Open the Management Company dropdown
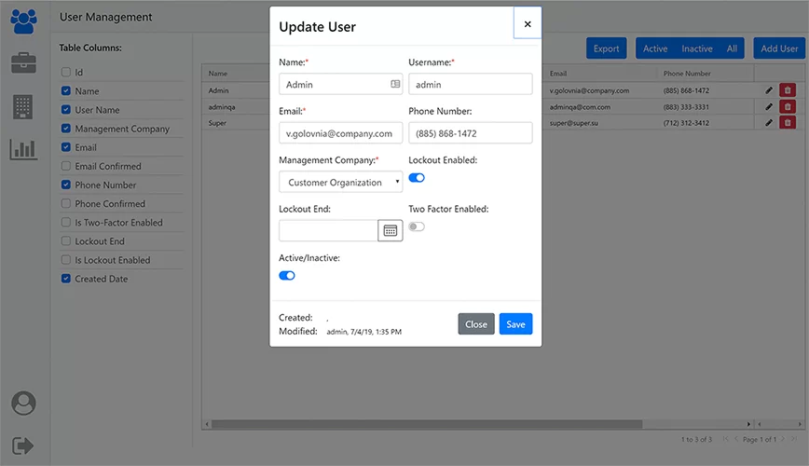The width and height of the screenshot is (809, 466). (340, 182)
